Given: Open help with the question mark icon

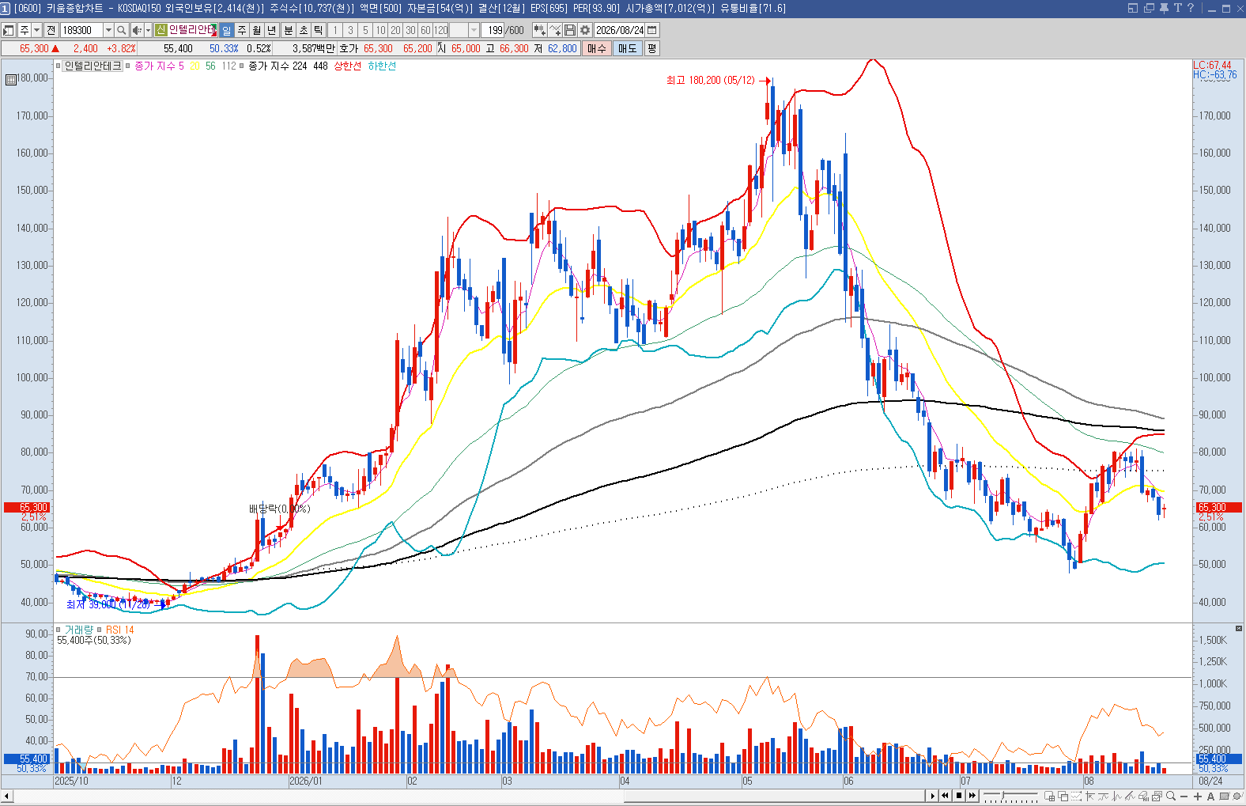Looking at the screenshot, I should [x=1191, y=8].
